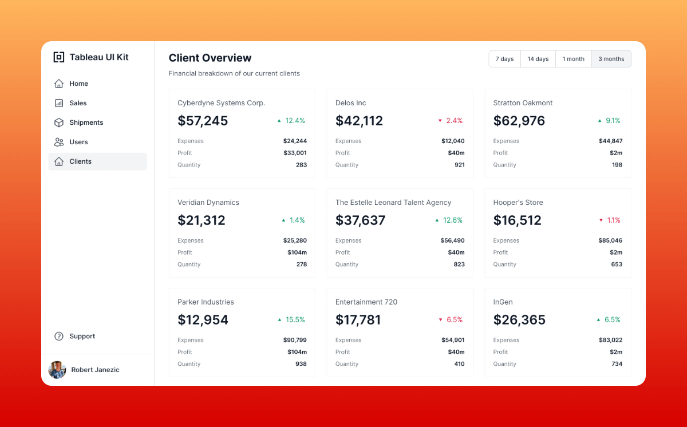Click the Robert Janezic username label
687x427 pixels.
coord(95,370)
